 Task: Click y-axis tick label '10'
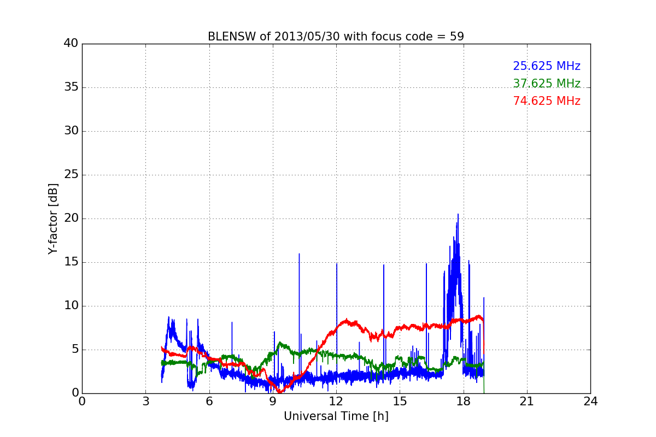pyautogui.click(x=71, y=306)
